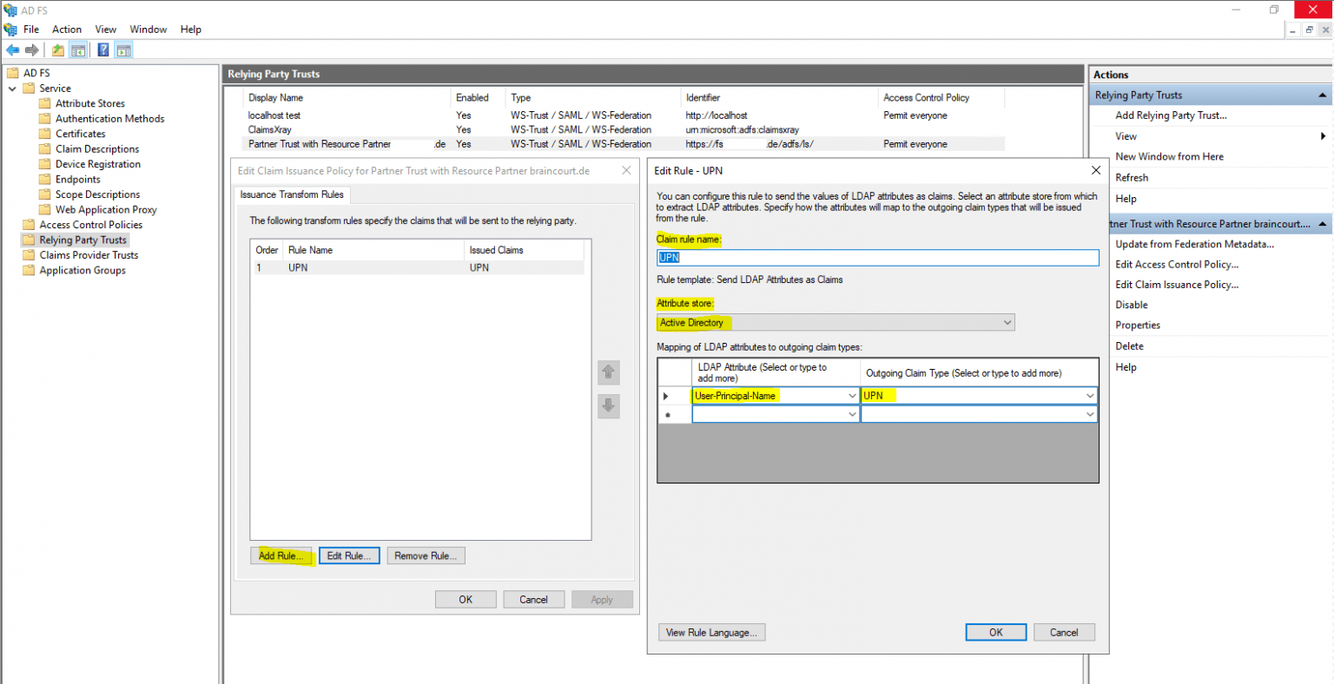1334x684 pixels.
Task: Select Claims Provider Trusts in the tree
Action: (x=89, y=255)
